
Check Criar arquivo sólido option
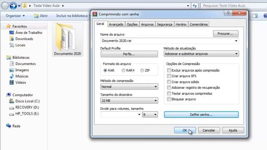pyautogui.click(x=169, y=82)
